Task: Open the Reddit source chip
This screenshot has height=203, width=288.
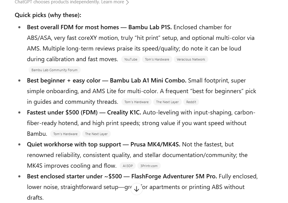Action: tap(191, 102)
